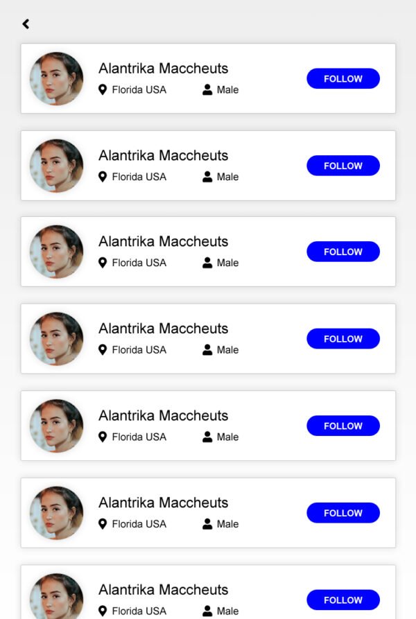Viewport: 416px width, 619px height.
Task: Select the avatar in the fourth card
Action: click(x=56, y=339)
